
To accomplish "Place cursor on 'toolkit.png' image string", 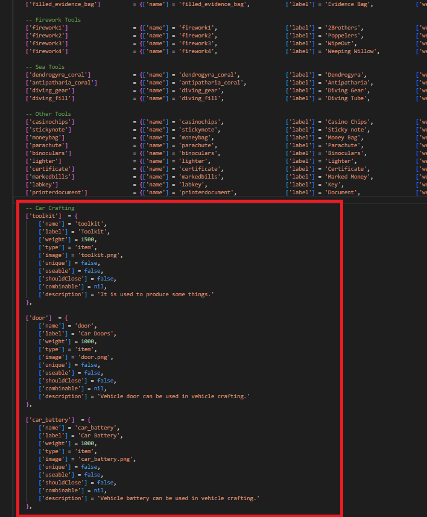I will pyautogui.click(x=103, y=255).
